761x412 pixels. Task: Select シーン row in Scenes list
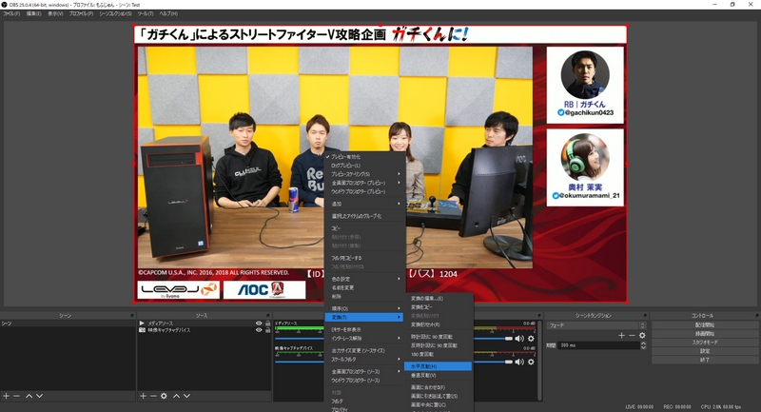[68, 324]
